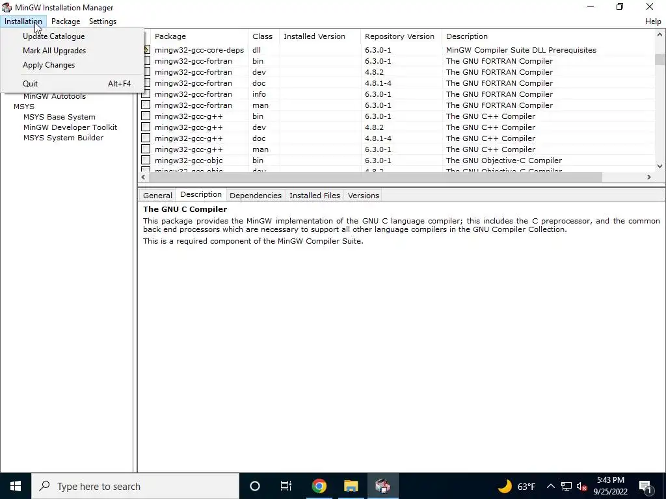Choose Update Catalogue from the menu
Screen dimensions: 666x499
(x=53, y=36)
